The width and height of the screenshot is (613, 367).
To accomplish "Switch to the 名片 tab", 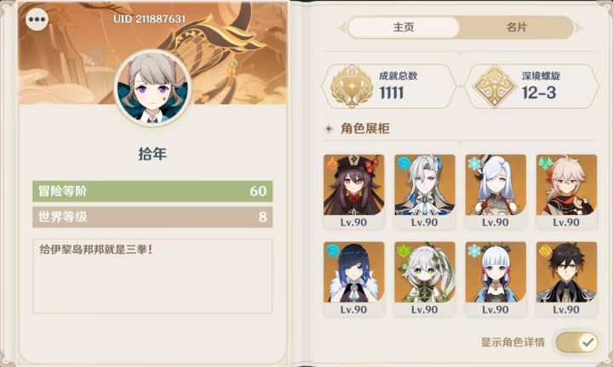I will tap(517, 27).
